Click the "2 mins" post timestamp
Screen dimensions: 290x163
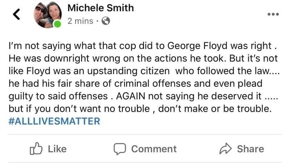80,21
